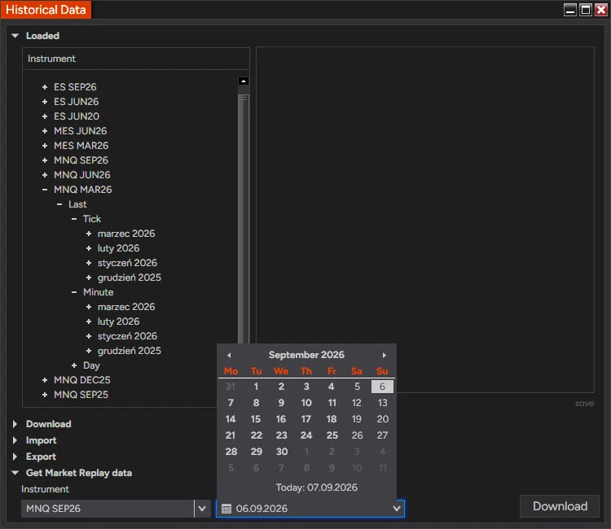Screen dimensions: 611x529
Task: Pick September 15 in the calendar
Action: (256, 419)
